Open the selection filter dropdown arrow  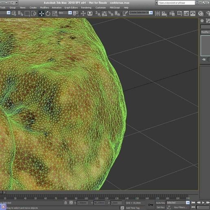coord(9,13)
